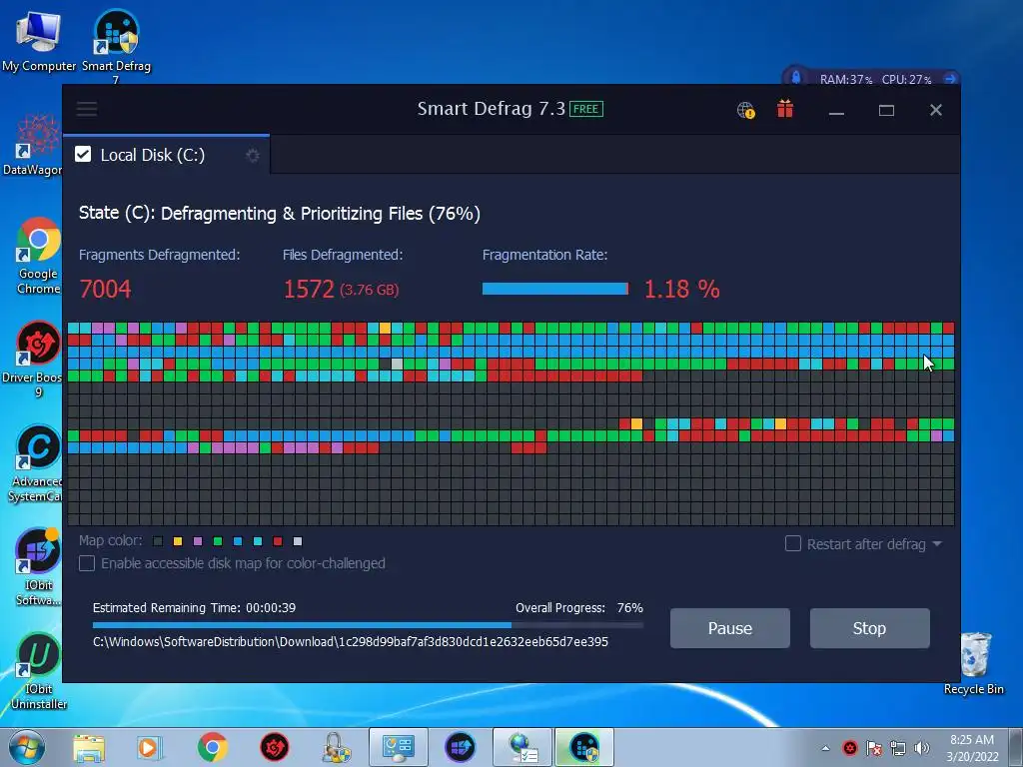Click the green FREE badge in title
This screenshot has height=767, width=1023.
click(x=585, y=109)
